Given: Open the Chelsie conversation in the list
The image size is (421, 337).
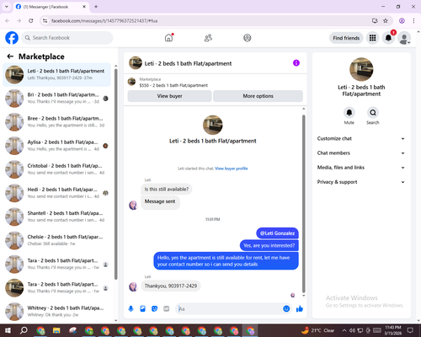Looking at the screenshot, I should [56, 240].
